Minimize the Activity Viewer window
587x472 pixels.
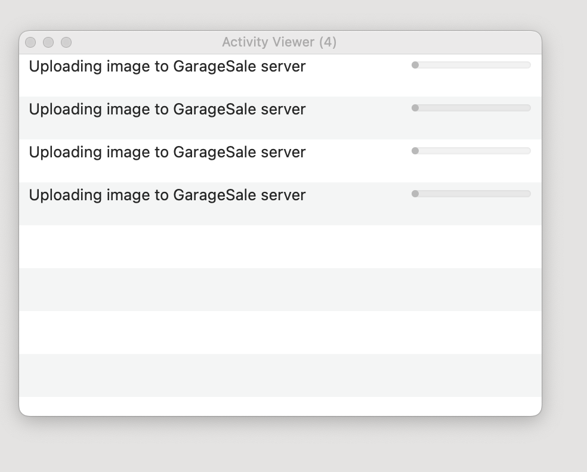click(x=48, y=42)
